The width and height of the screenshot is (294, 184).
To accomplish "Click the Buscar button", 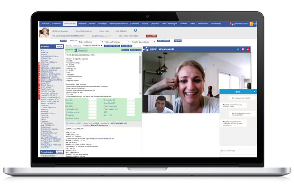I will click(x=63, y=41).
